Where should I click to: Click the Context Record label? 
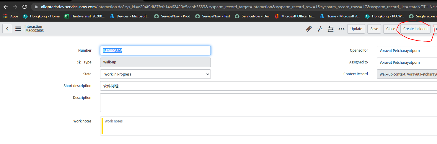point(356,74)
